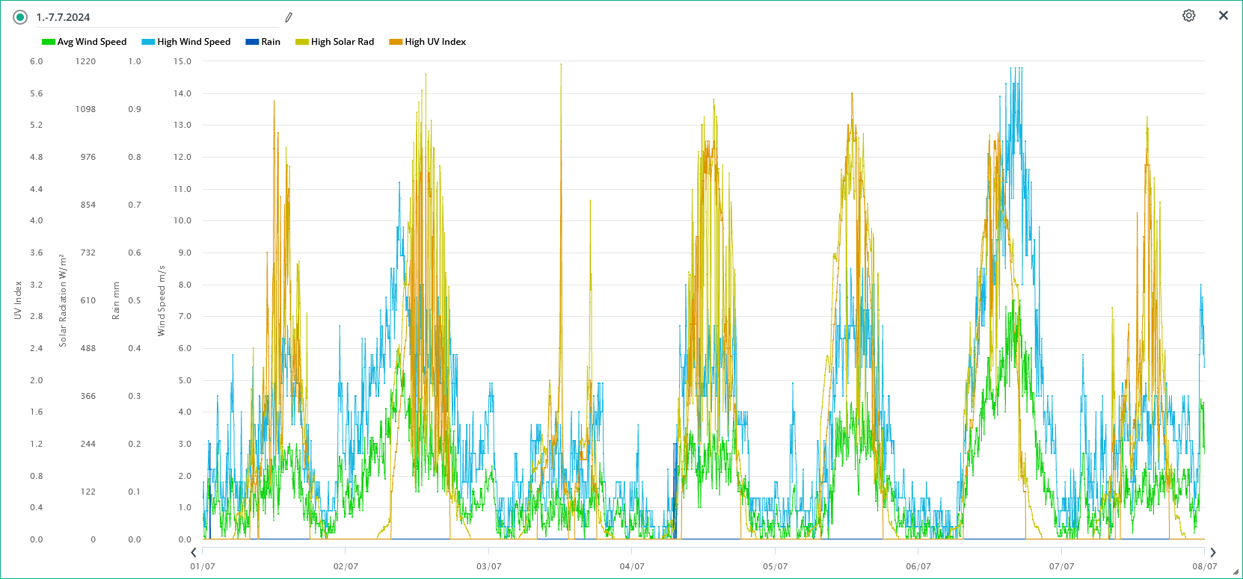This screenshot has width=1243, height=579.
Task: Click the pencil icon to rename chart
Action: [x=289, y=17]
